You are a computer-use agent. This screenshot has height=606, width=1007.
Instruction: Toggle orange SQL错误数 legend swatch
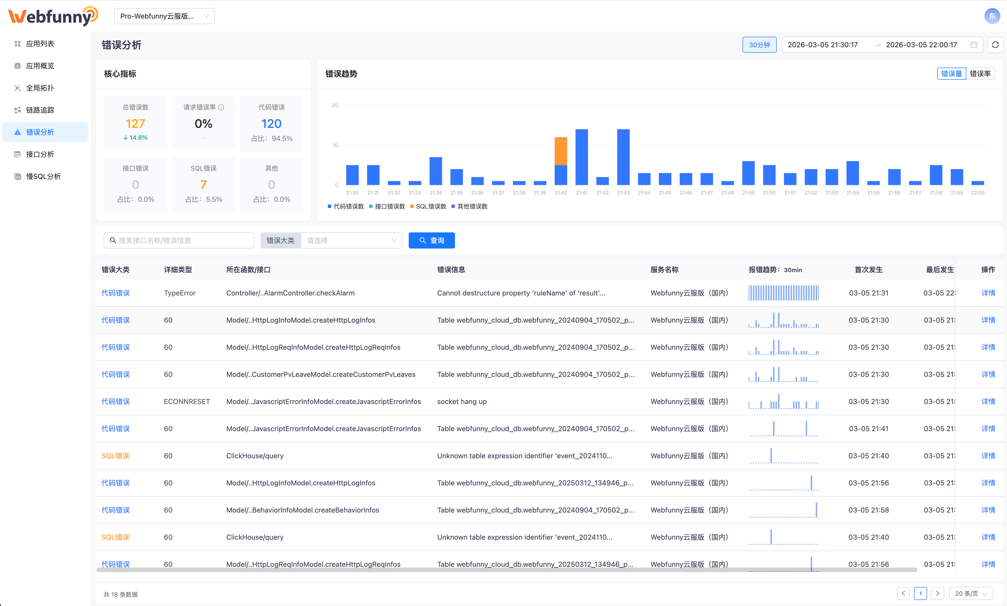pos(412,207)
